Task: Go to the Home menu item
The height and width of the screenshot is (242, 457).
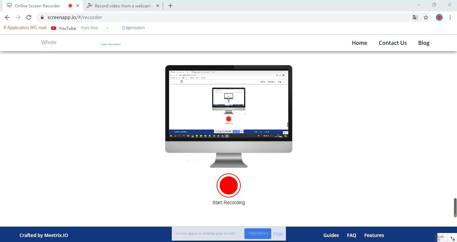Action: click(x=359, y=43)
